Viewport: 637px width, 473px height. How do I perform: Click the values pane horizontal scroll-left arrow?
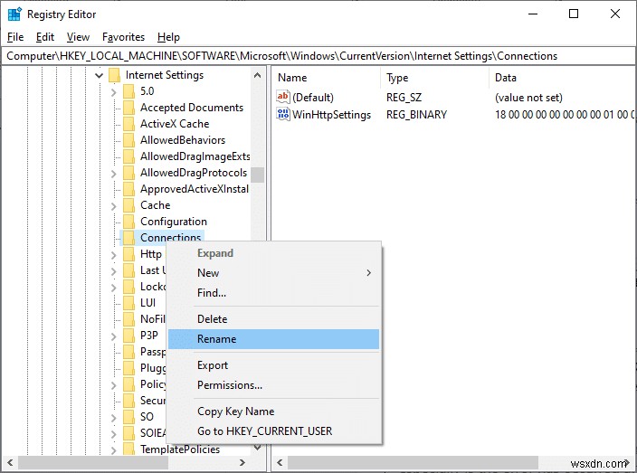[x=280, y=462]
